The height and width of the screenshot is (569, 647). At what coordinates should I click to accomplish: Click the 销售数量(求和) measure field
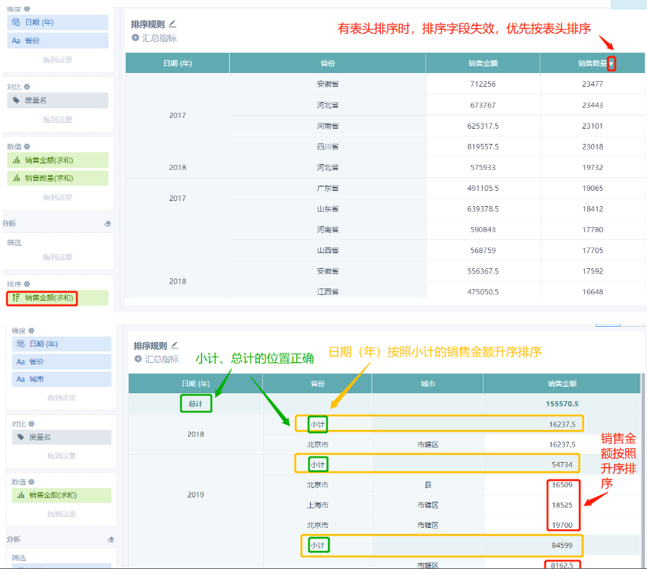tap(58, 179)
